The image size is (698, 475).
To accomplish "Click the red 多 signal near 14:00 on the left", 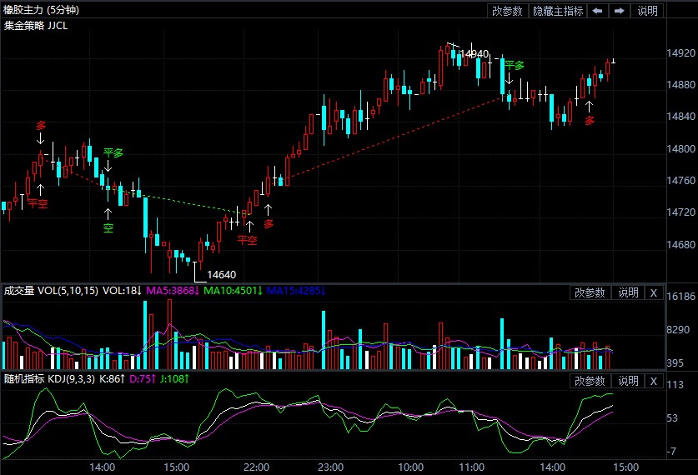I will 41,126.
